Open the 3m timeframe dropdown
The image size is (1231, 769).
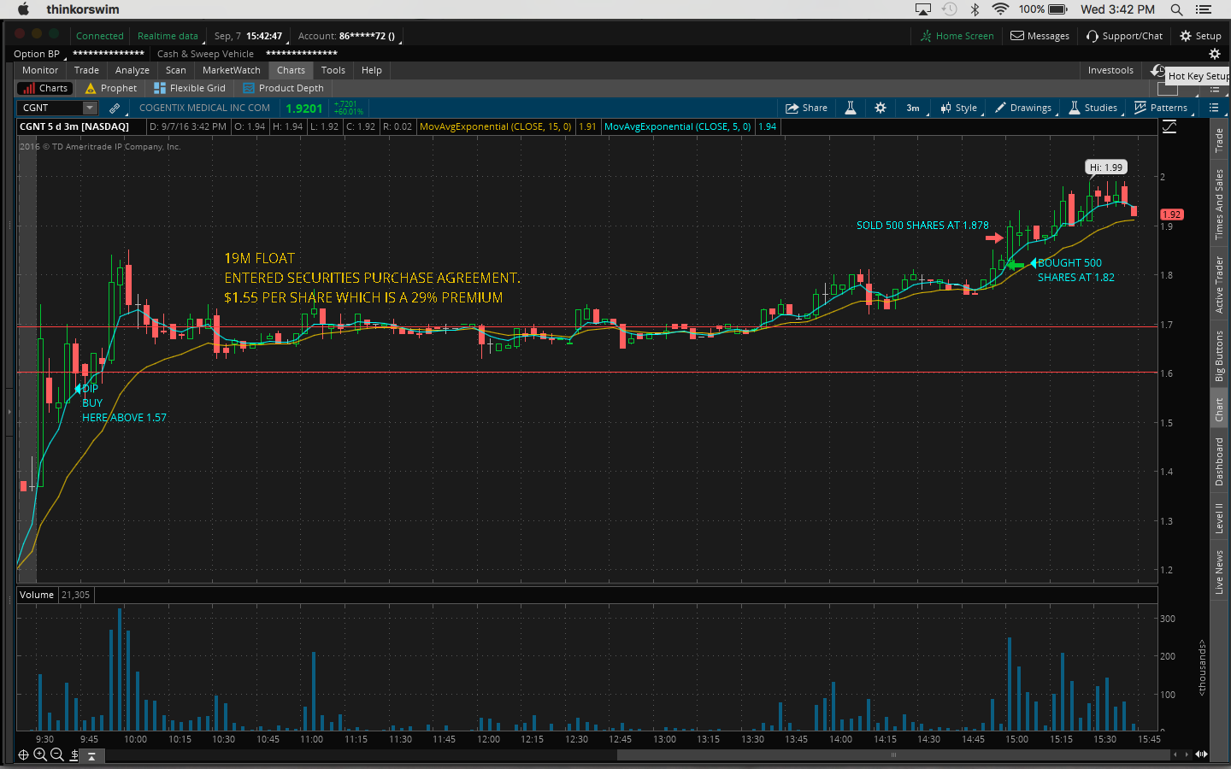913,108
